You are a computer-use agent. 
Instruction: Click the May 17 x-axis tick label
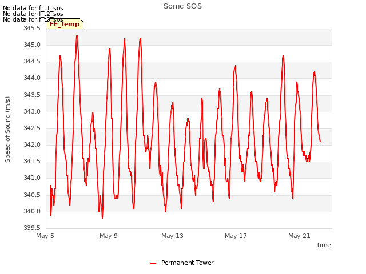(236, 236)
